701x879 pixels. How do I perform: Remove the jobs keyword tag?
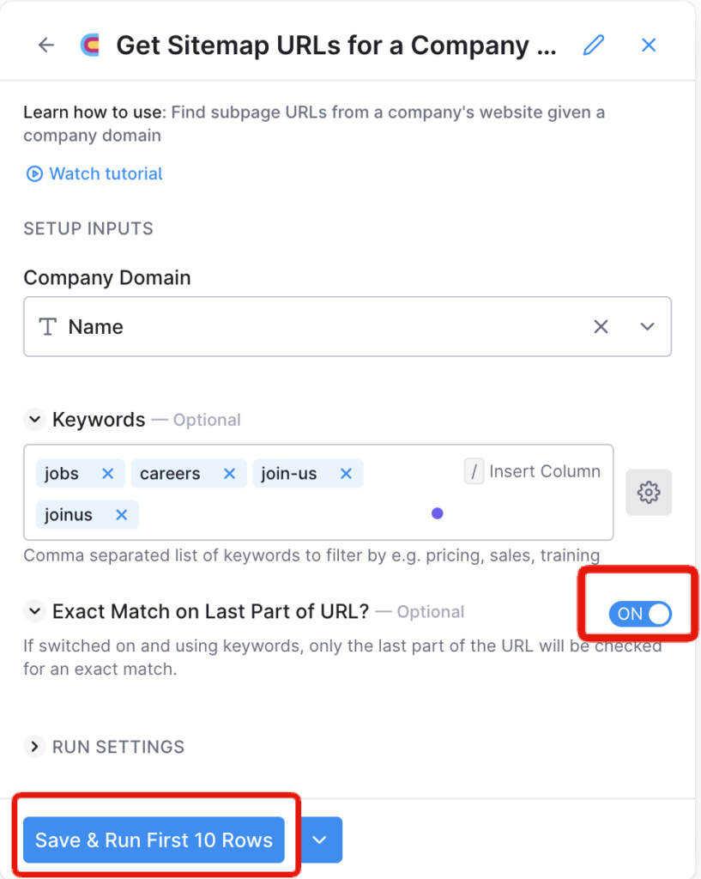107,474
